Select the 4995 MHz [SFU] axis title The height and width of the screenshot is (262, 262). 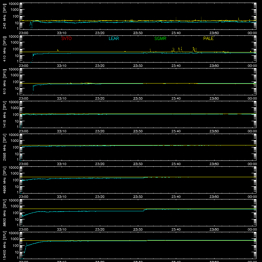pyautogui.click(x=4, y=180)
